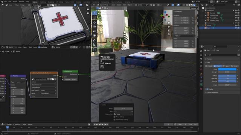Viewport: 241px width, 135px height.
Task: Open the Object properties tab icon
Action: [201, 74]
